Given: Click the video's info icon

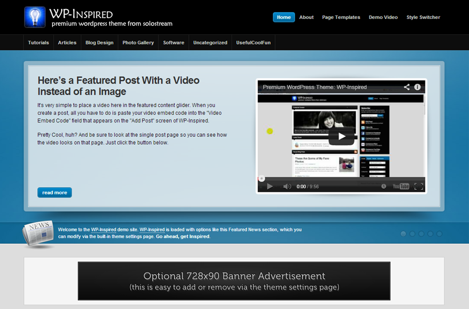Looking at the screenshot, I should click(418, 87).
